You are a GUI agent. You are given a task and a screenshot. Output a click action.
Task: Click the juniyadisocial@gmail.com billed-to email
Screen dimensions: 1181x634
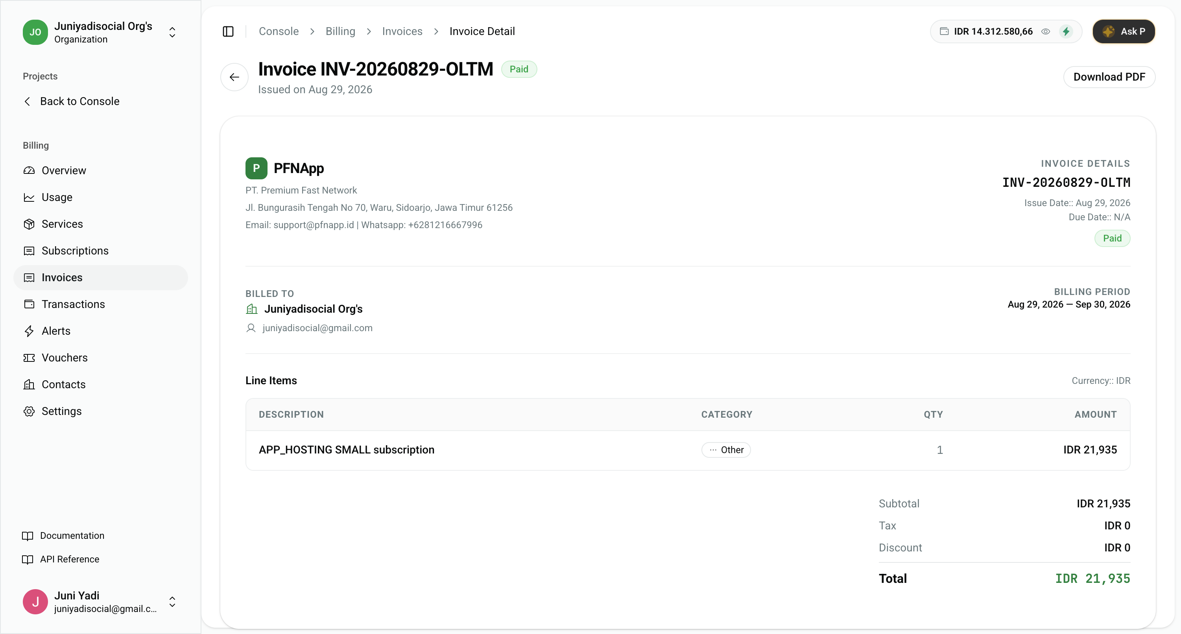tap(317, 328)
